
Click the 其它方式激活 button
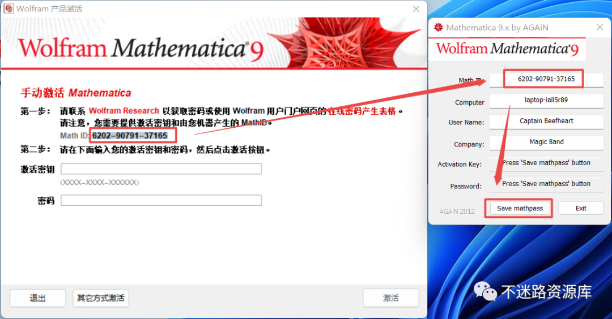101,298
